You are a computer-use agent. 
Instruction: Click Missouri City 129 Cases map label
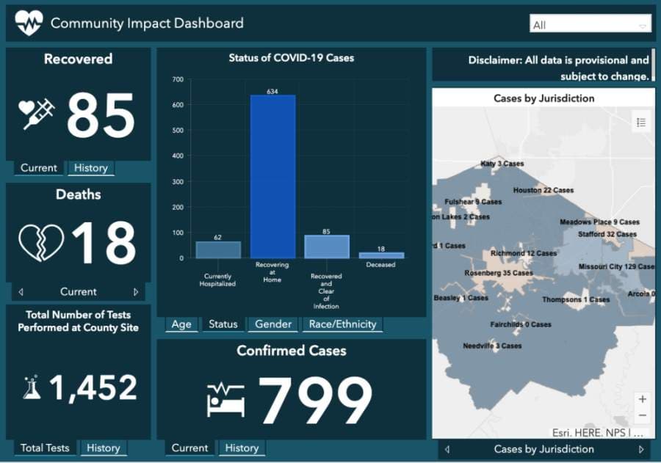pos(616,266)
